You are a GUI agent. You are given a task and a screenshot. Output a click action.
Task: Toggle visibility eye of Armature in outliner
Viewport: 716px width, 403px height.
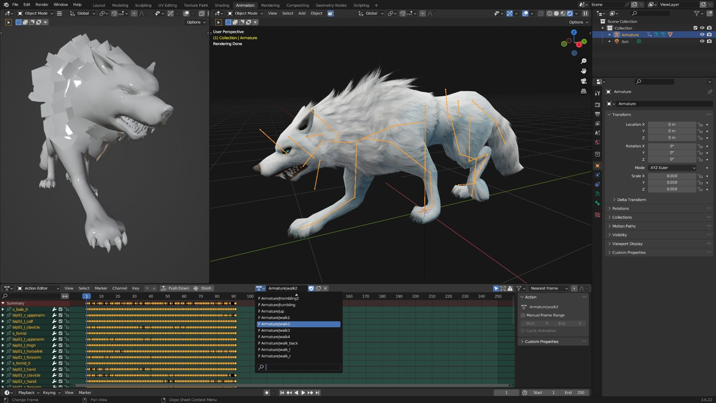[x=702, y=35]
